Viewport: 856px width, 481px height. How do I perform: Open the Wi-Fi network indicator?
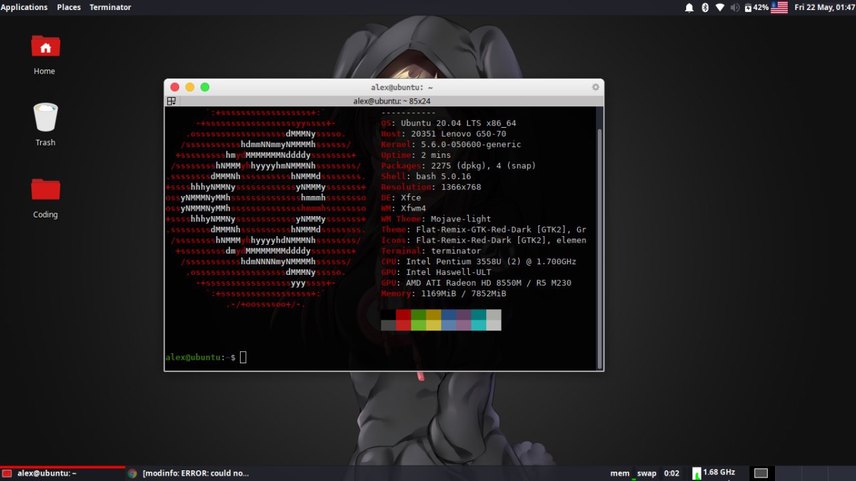(x=720, y=7)
